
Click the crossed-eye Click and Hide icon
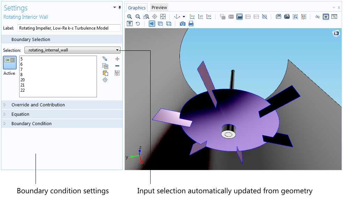click(318, 17)
